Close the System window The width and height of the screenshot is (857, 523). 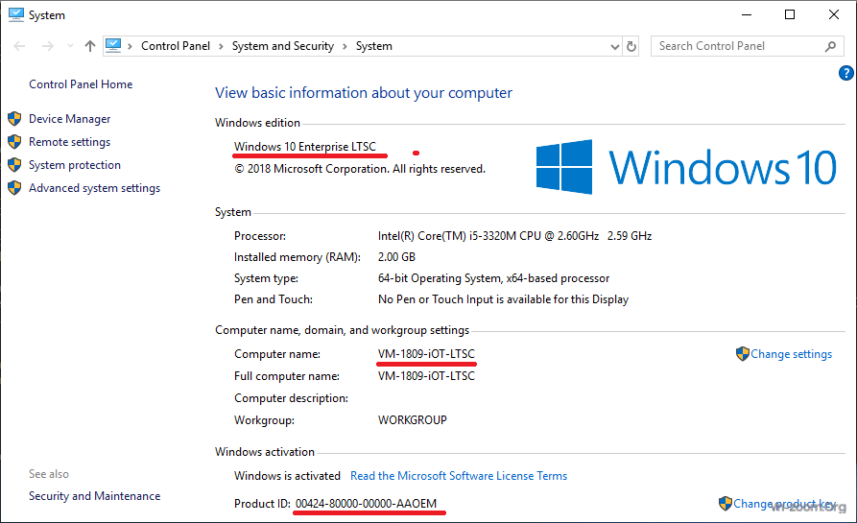[834, 14]
